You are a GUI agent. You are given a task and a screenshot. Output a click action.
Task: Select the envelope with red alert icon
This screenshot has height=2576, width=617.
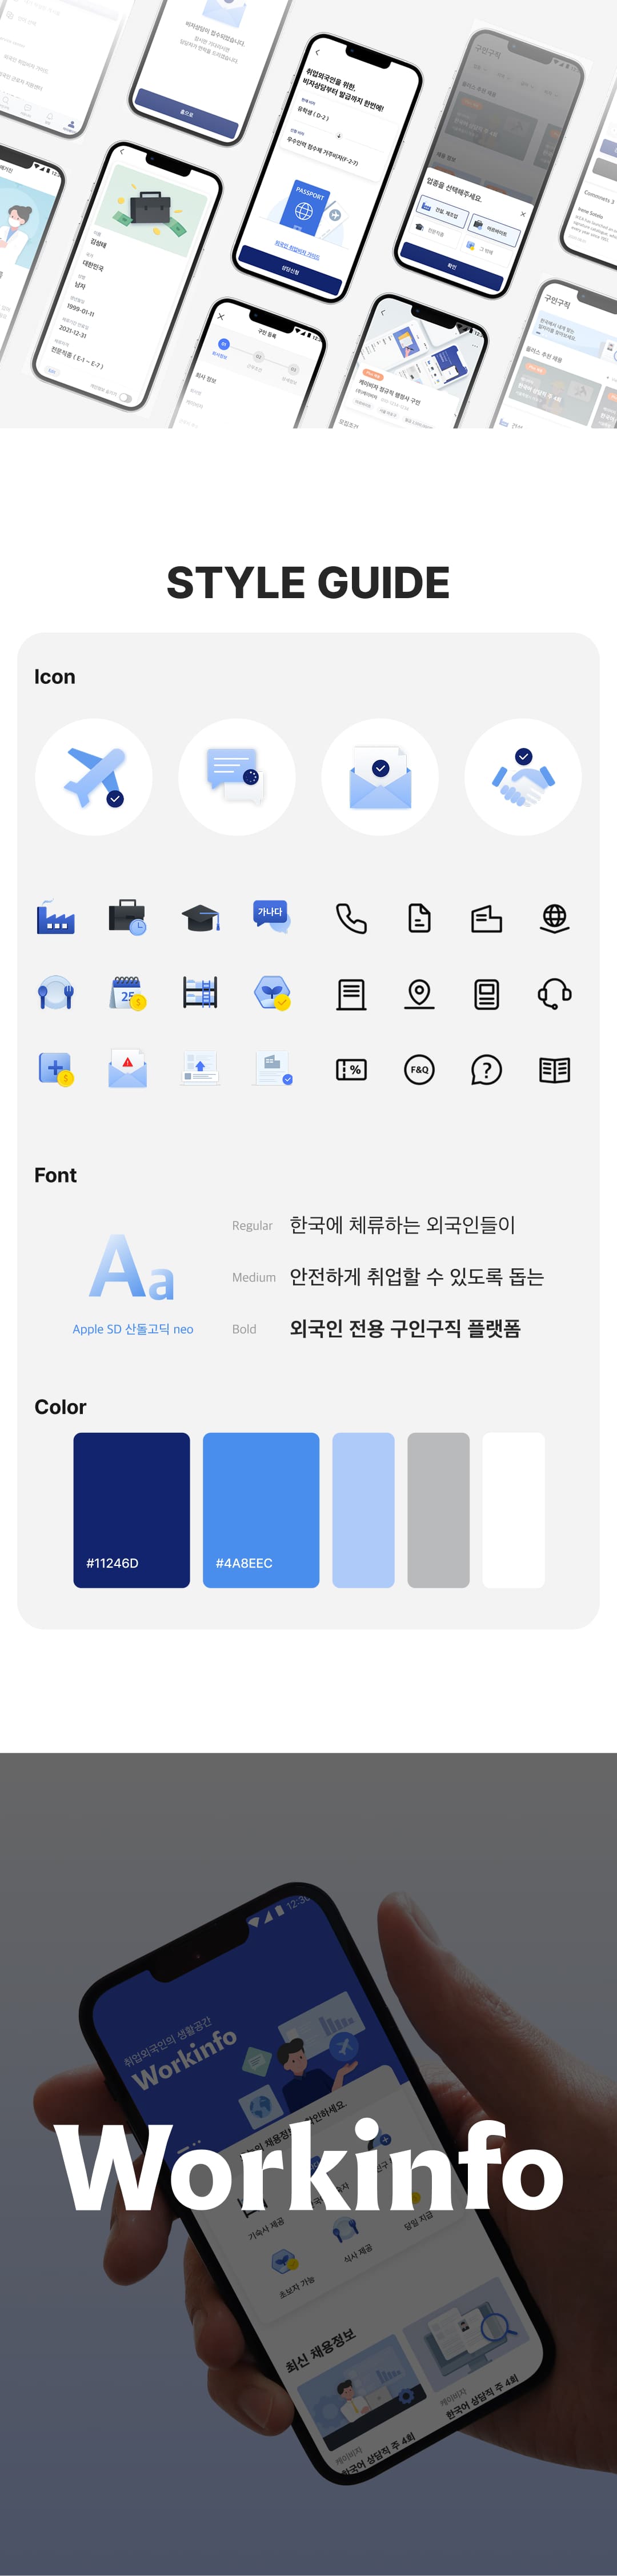128,1069
